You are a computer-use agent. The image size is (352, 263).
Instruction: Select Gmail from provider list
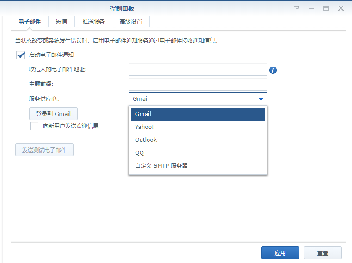tap(198, 114)
